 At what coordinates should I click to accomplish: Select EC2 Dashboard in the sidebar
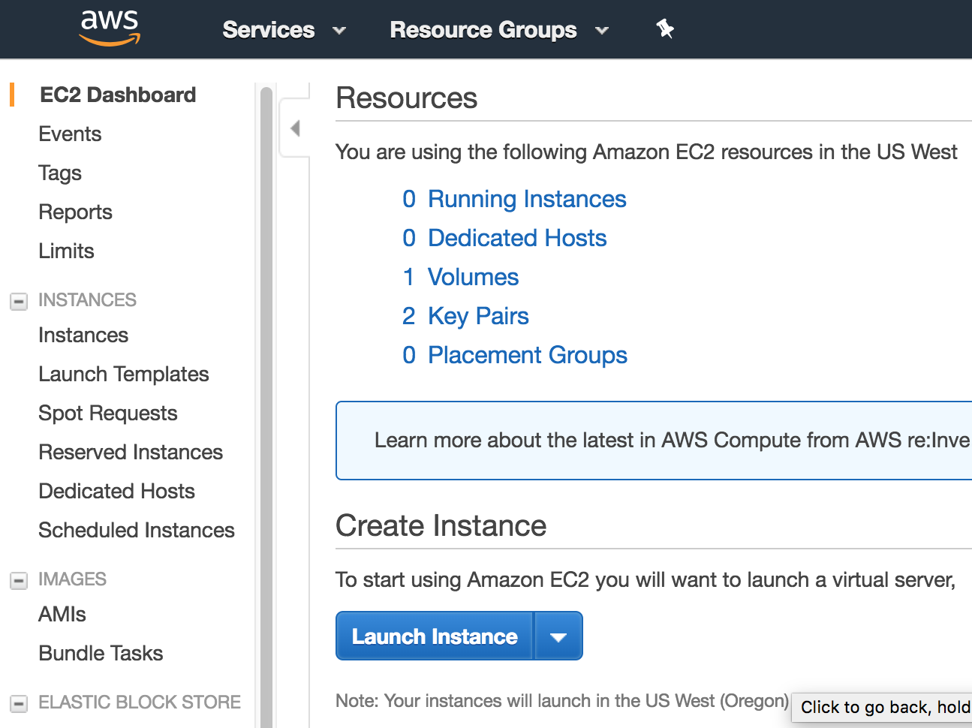tap(118, 95)
